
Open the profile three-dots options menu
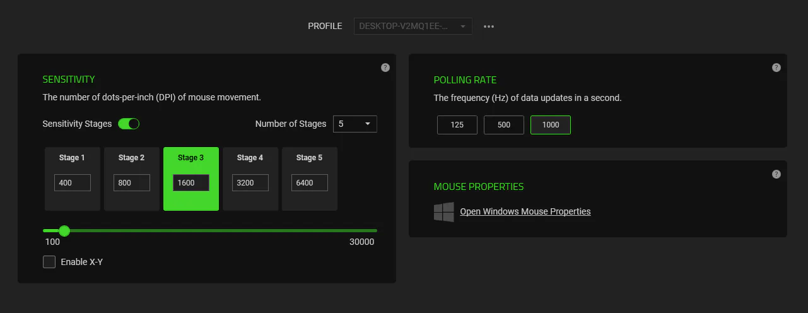(x=489, y=27)
